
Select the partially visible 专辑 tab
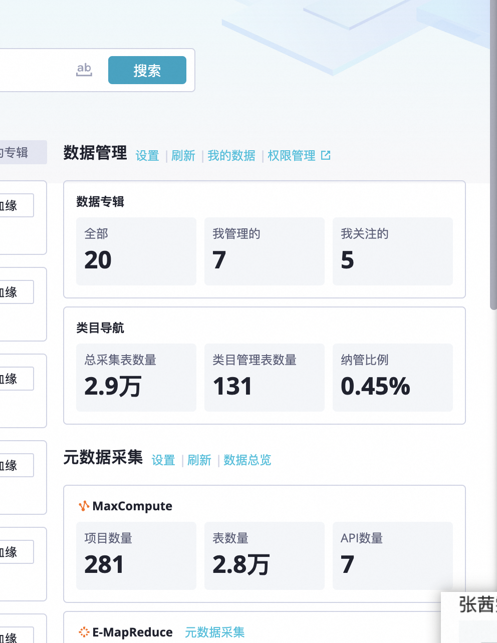[23, 152]
